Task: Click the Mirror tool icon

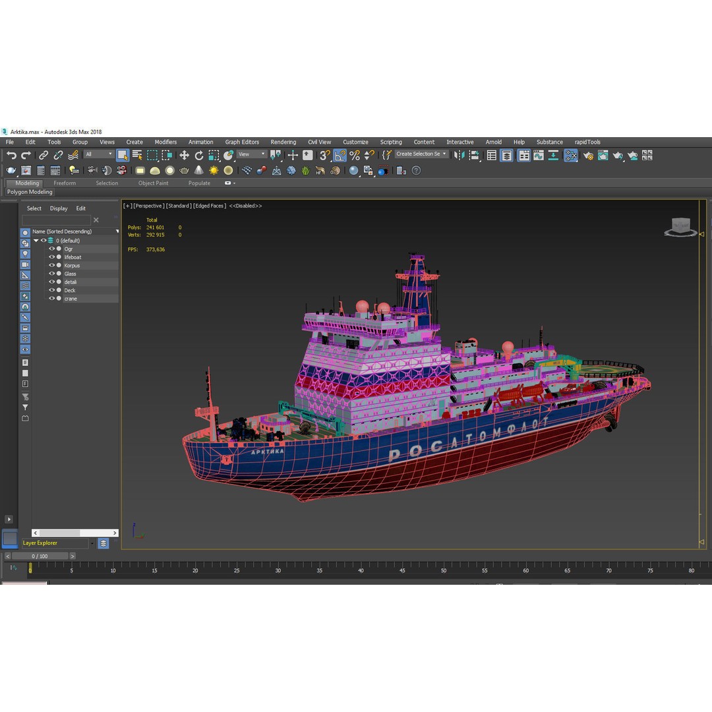Action: (x=459, y=156)
